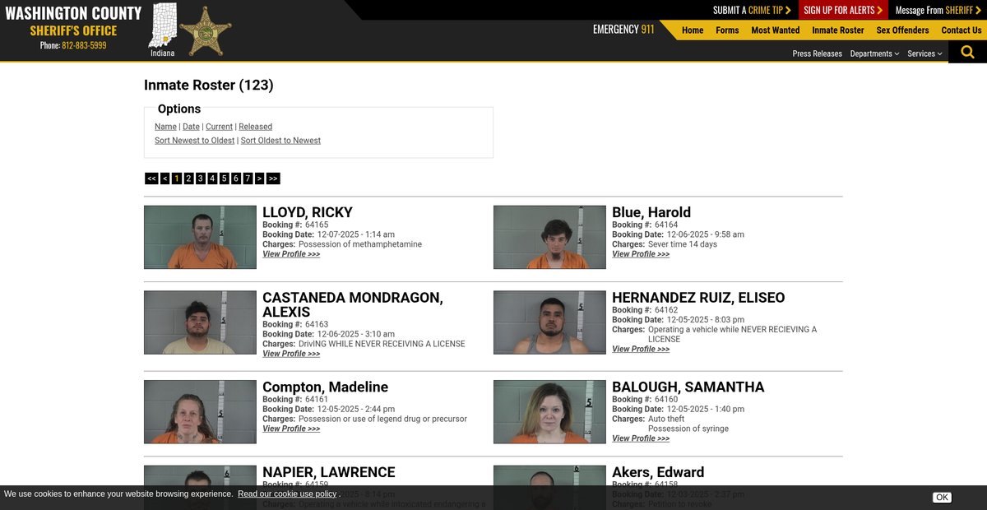Expand the Services dropdown menu
The height and width of the screenshot is (510, 987).
point(924,53)
